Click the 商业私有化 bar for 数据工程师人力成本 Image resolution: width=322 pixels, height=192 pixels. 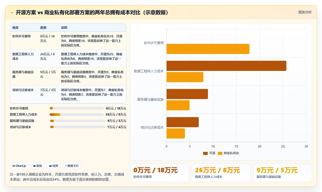click(185, 77)
